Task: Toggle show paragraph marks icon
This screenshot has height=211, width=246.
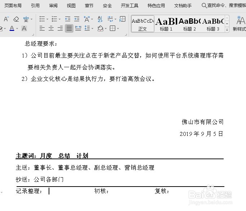Action: pos(110,19)
